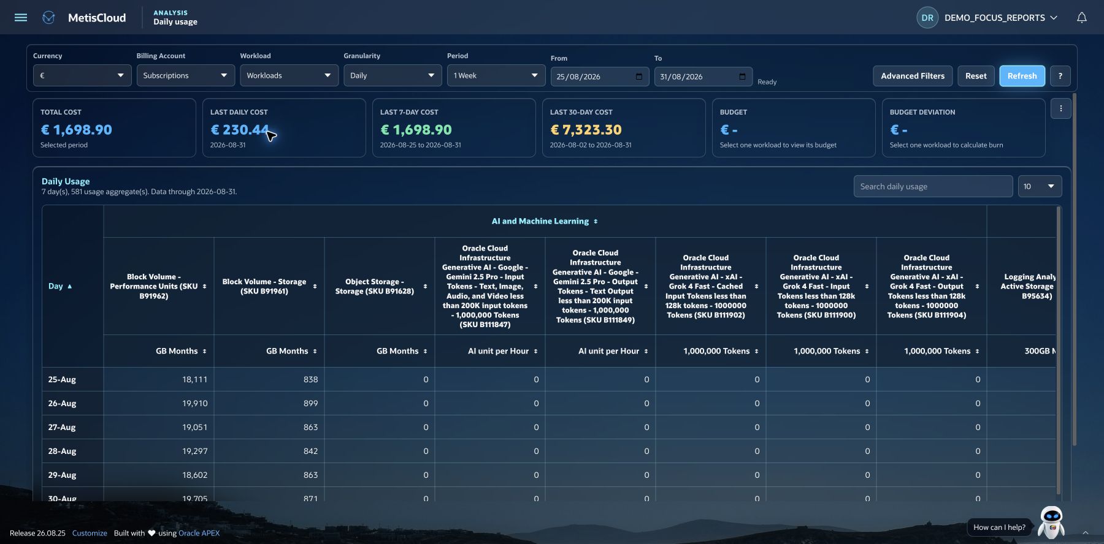
Task: Sort Gemini 2.5 Pro Output Tokens column
Action: [x=646, y=286]
